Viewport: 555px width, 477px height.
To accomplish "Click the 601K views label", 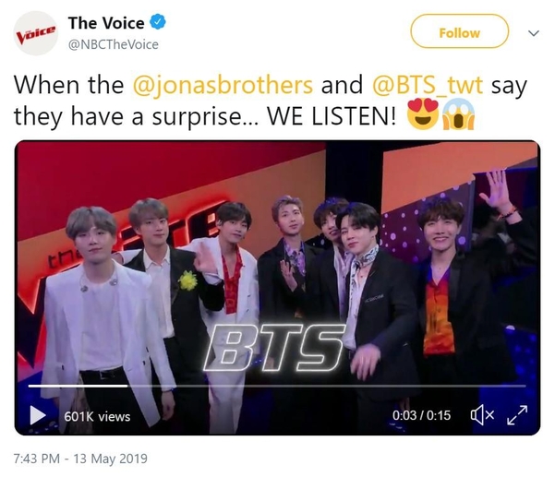I will pyautogui.click(x=97, y=416).
